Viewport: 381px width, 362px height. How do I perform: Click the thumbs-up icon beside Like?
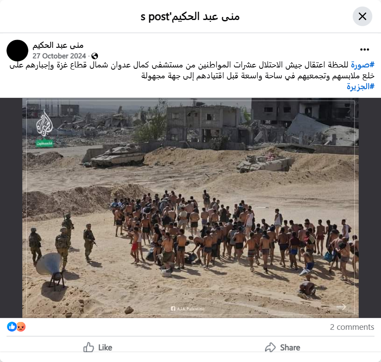[x=88, y=348]
